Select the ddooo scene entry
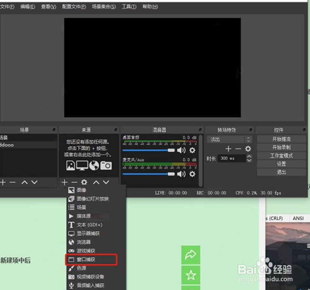The height and width of the screenshot is (290, 310). (28, 145)
